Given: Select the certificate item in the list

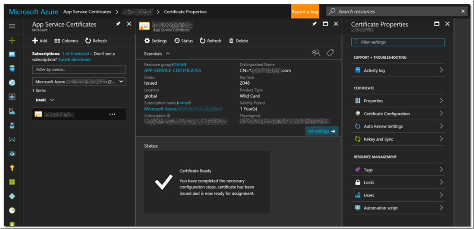Looking at the screenshot, I should coord(79,114).
